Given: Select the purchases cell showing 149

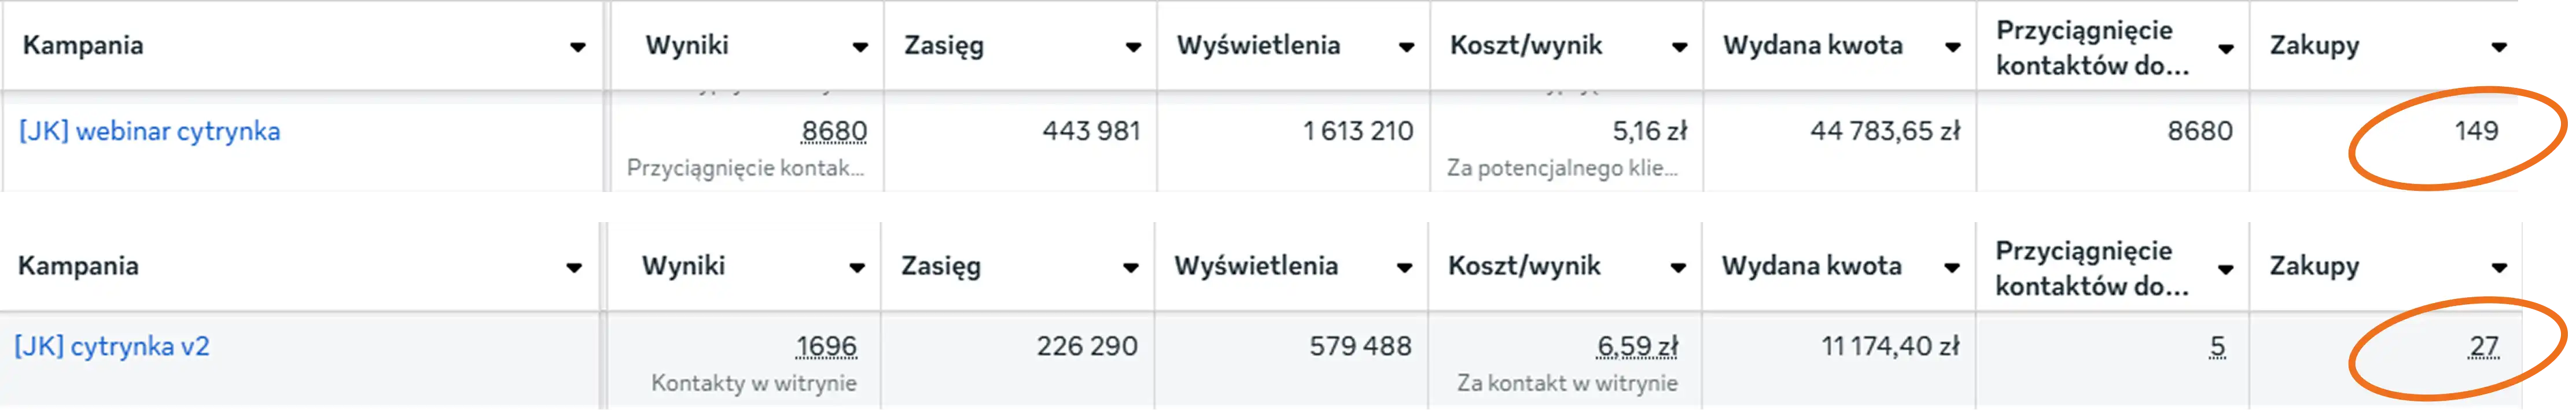Looking at the screenshot, I should point(2476,131).
